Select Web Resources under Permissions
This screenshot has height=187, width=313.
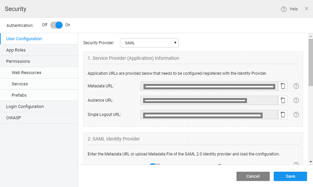26,73
